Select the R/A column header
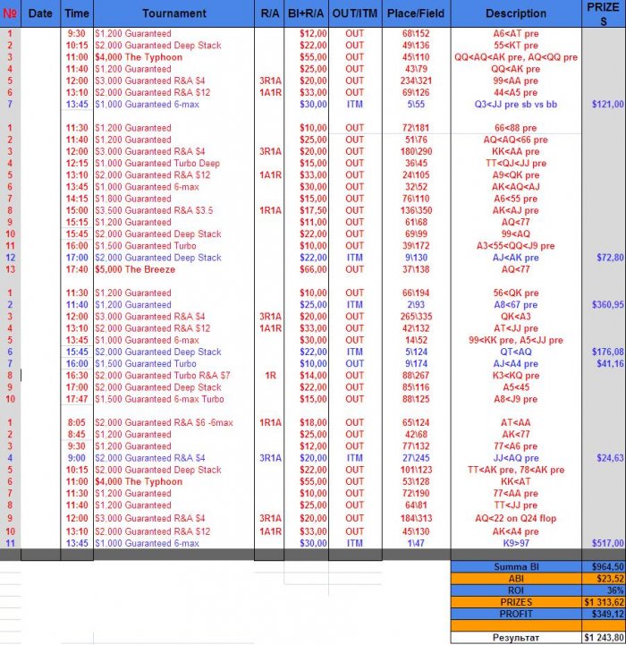The width and height of the screenshot is (626, 645). click(x=269, y=13)
